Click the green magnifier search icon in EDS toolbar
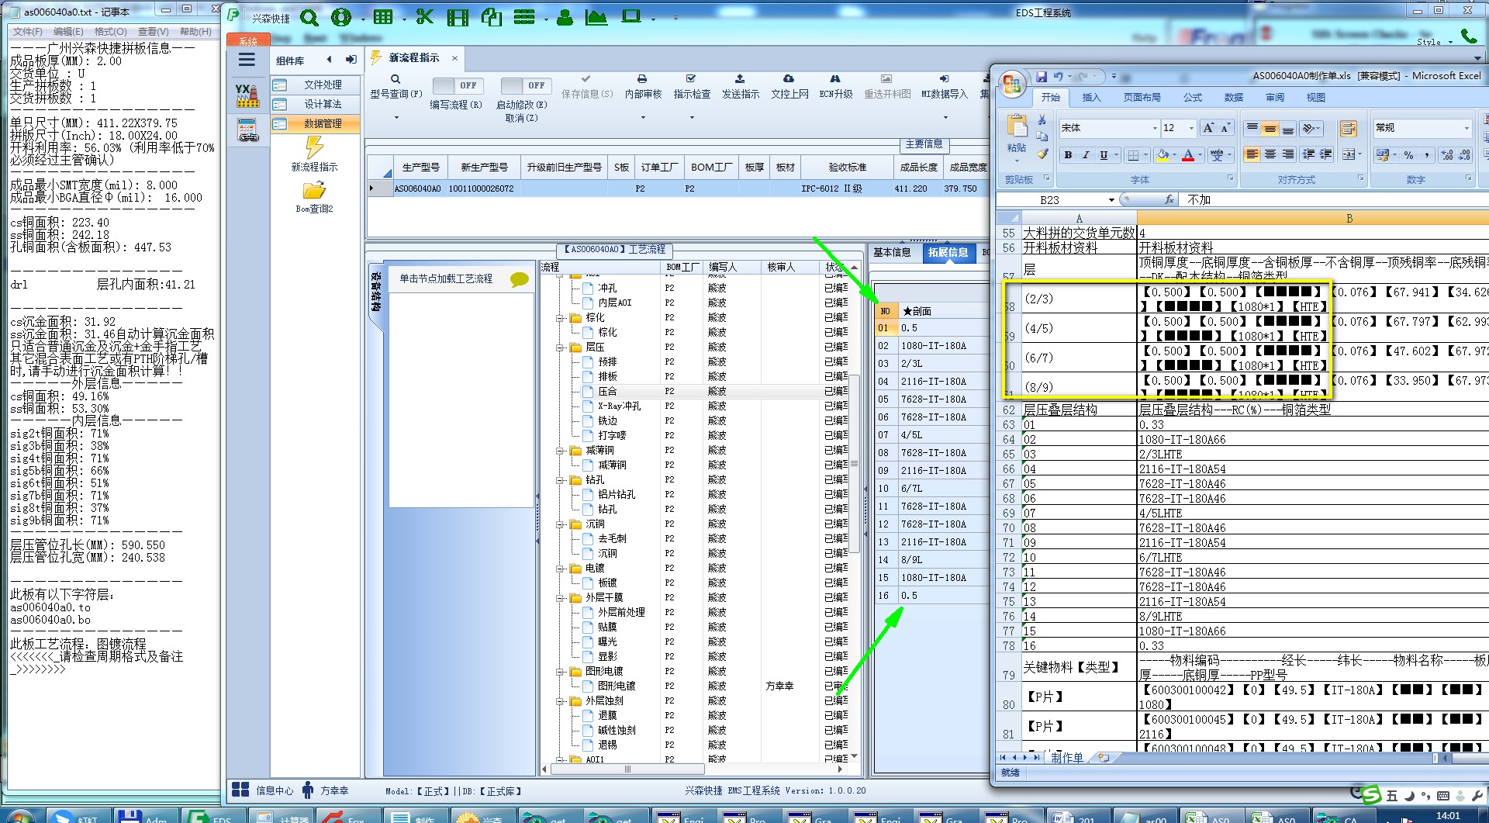The width and height of the screenshot is (1489, 823). (309, 17)
